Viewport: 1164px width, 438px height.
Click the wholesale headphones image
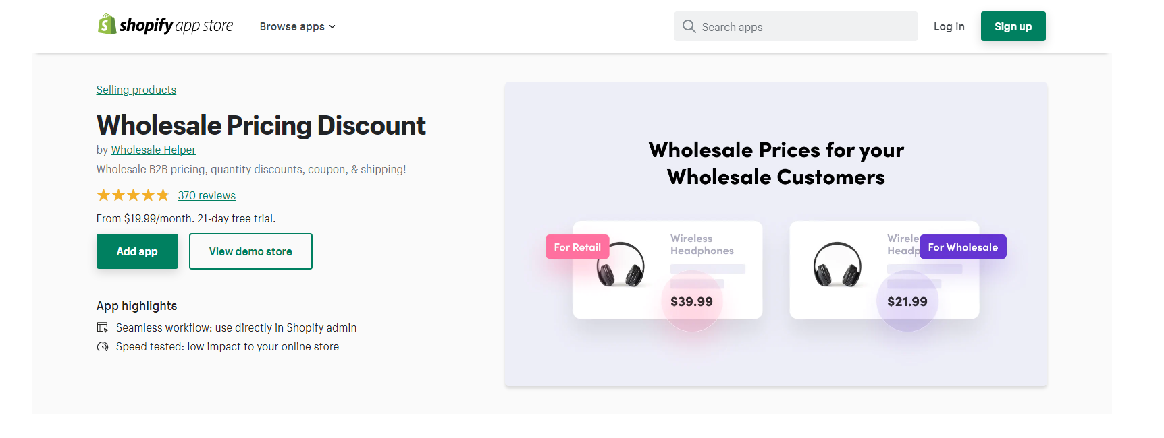pos(837,265)
